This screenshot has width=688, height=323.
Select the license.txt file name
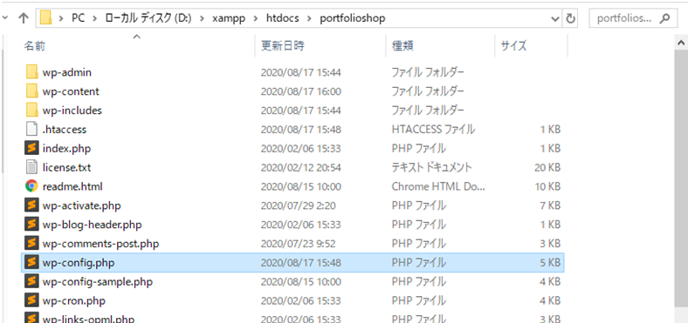click(x=66, y=167)
